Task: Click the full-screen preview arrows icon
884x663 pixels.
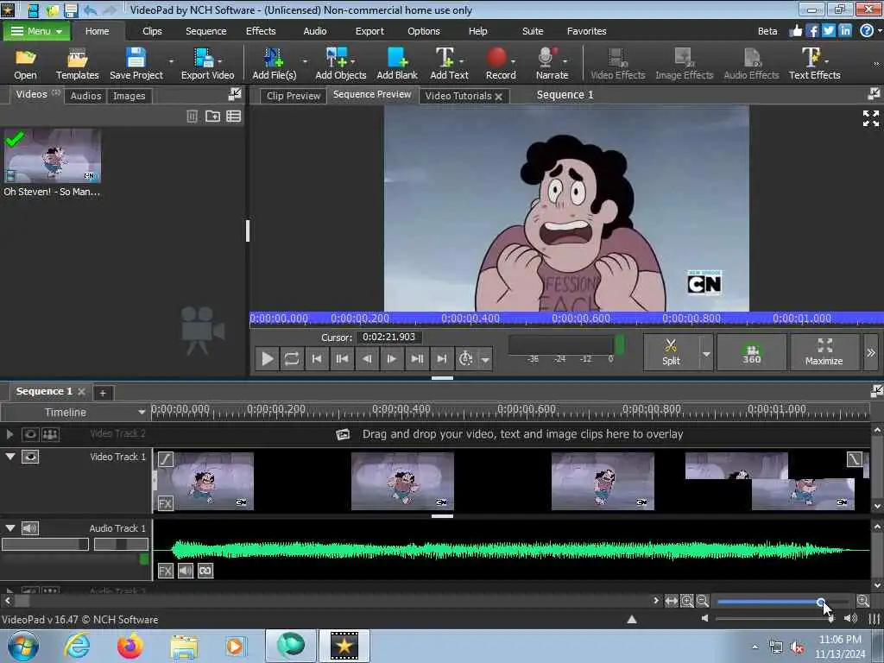Action: (870, 117)
